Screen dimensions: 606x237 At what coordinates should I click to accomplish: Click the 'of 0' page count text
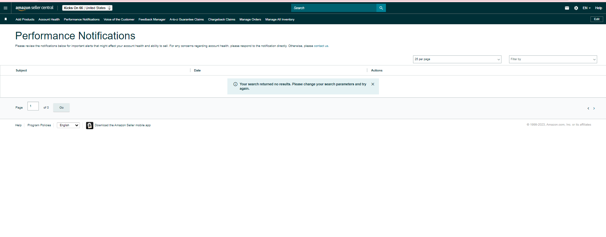46,108
